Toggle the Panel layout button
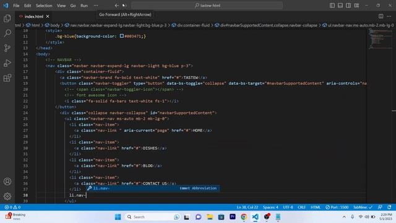This screenshot has width=396, height=223. pyautogui.click(x=340, y=6)
